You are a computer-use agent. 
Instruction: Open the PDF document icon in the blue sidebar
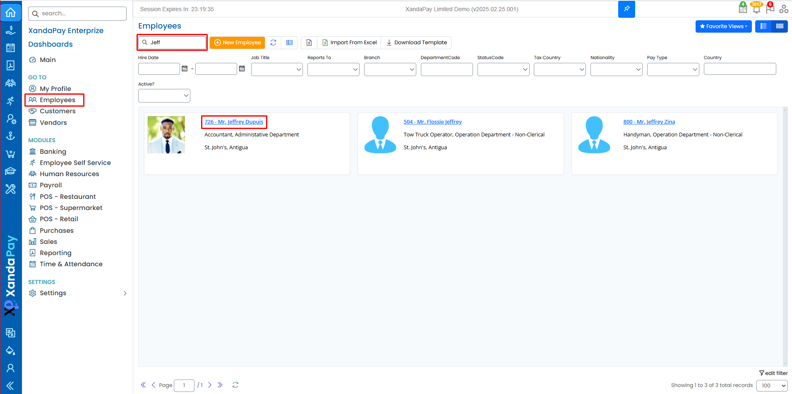[11, 65]
